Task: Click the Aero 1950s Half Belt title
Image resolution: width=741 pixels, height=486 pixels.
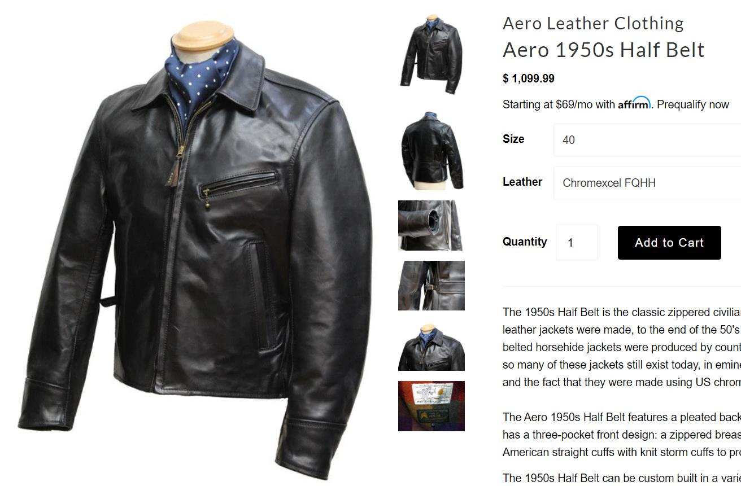Action: [604, 50]
